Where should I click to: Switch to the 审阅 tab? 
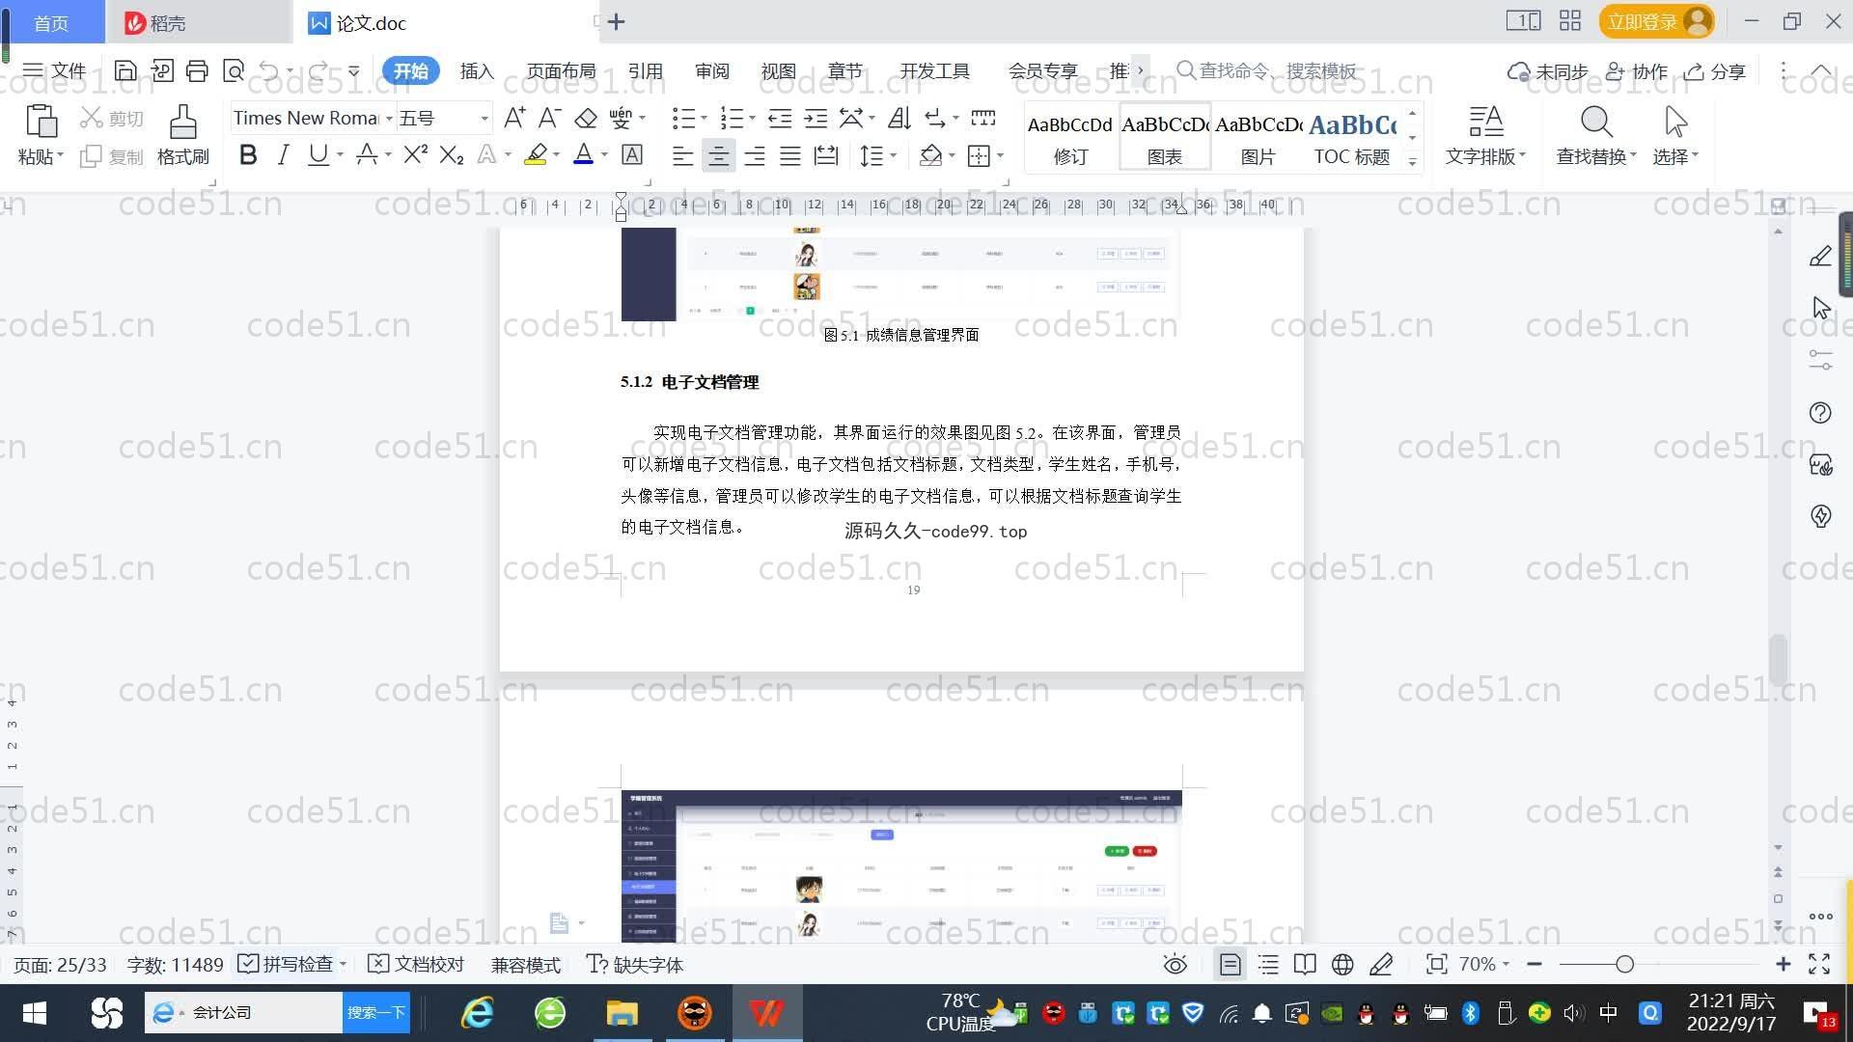pos(712,71)
